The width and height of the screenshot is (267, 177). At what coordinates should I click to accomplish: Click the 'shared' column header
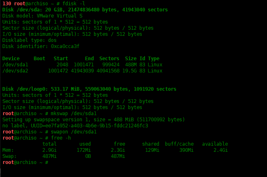151,144
